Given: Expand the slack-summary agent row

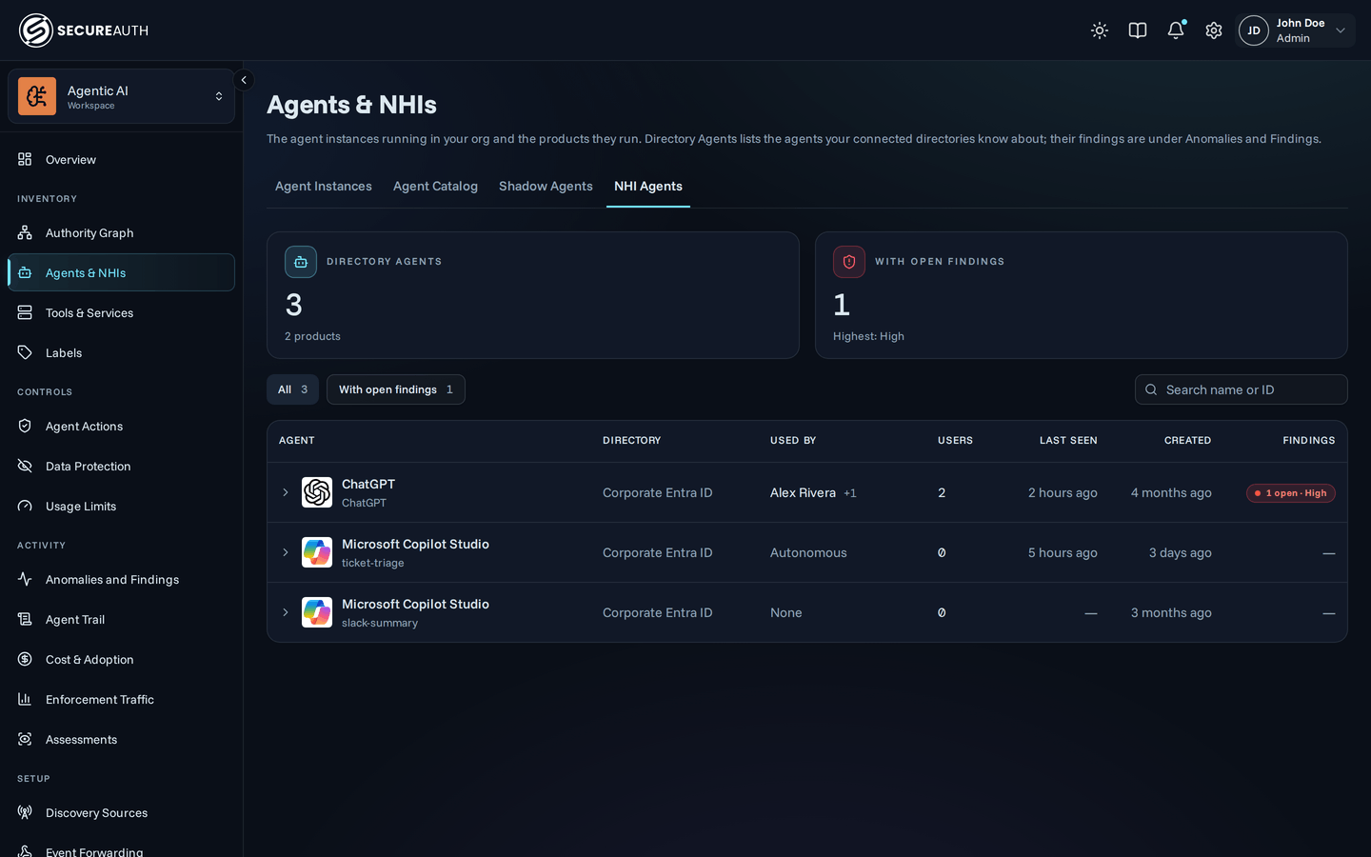Looking at the screenshot, I should [285, 612].
